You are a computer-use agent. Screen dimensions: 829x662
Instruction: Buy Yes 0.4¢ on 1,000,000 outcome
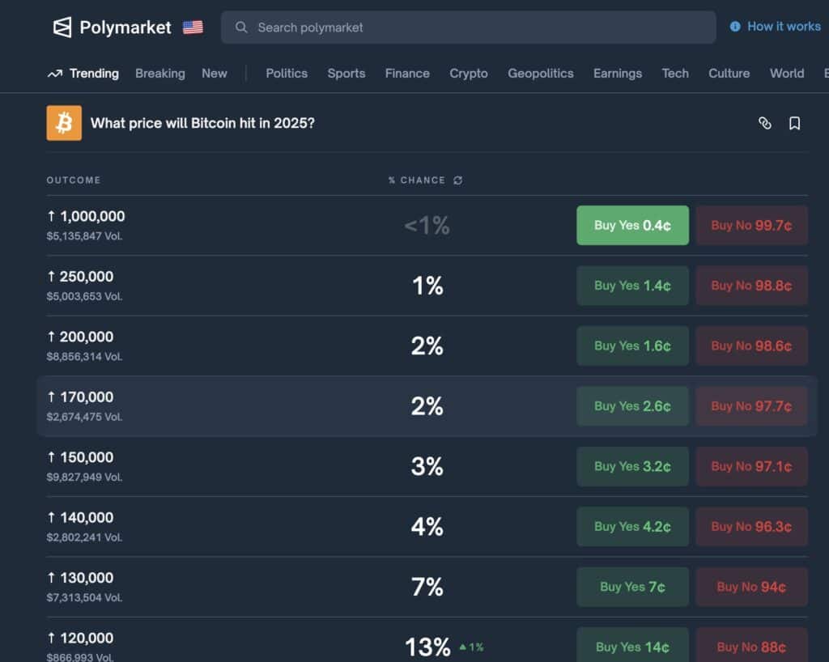point(632,226)
